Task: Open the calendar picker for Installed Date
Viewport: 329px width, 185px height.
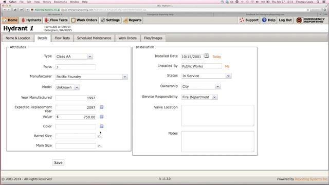Action: 207,56
